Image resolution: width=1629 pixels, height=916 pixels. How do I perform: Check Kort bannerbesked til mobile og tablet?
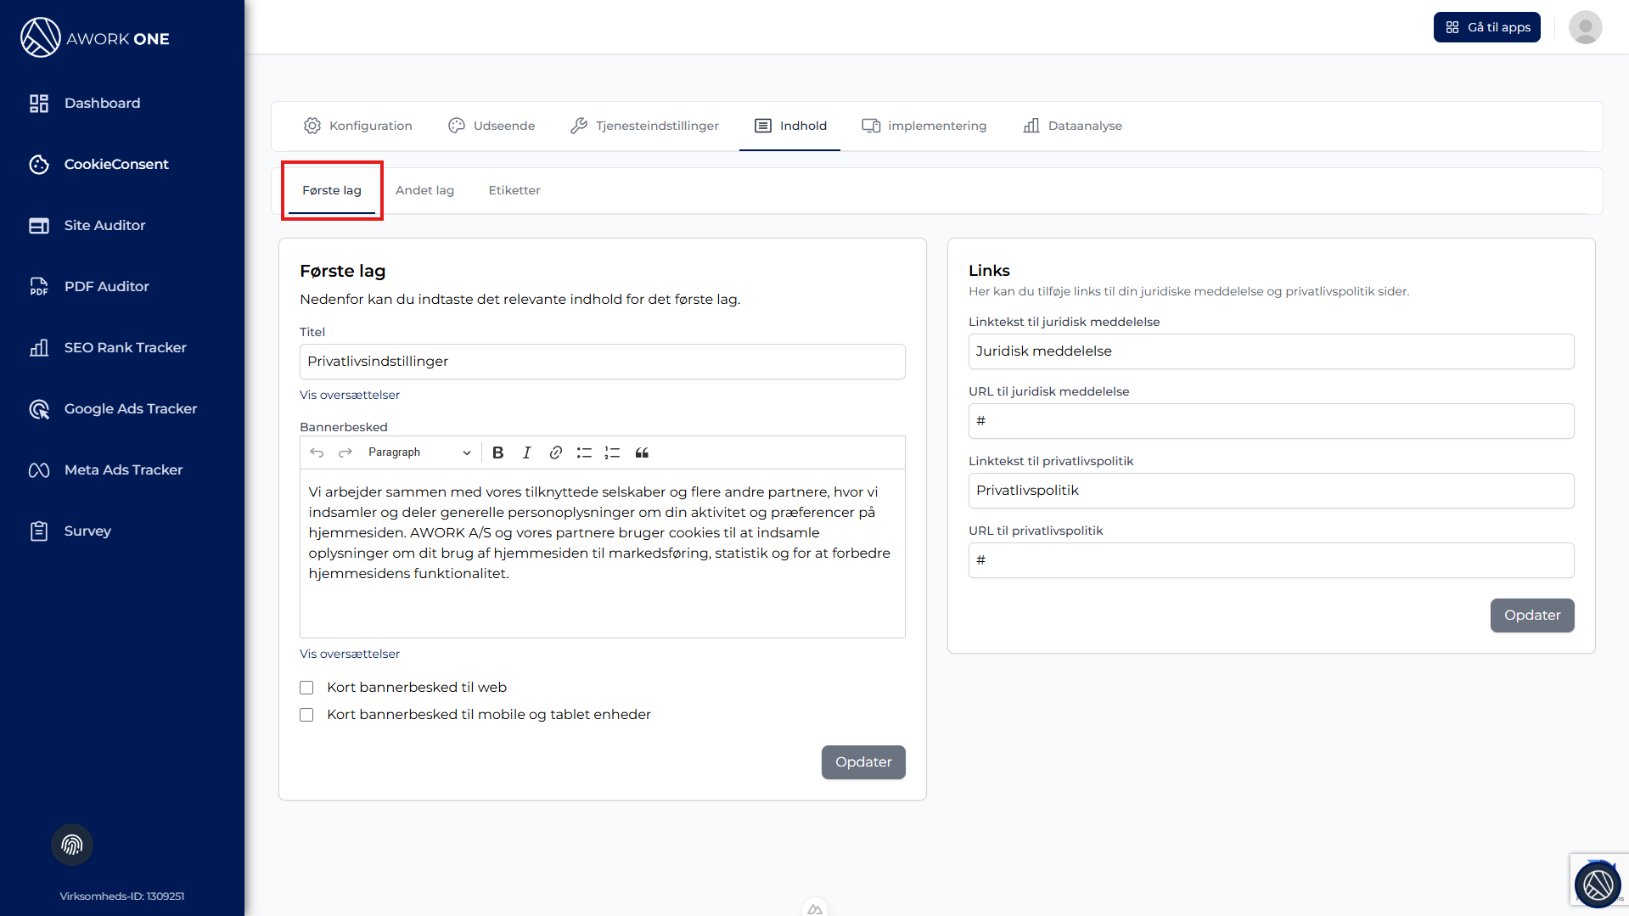pos(306,715)
